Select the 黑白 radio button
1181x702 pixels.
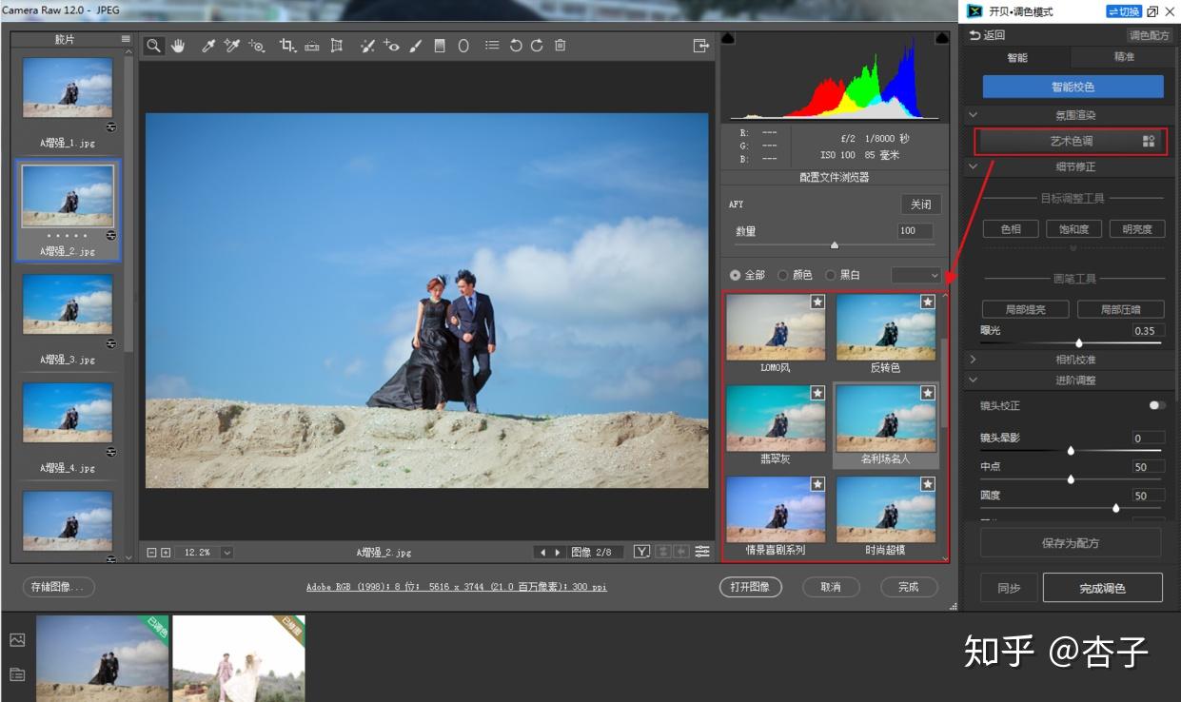point(831,275)
